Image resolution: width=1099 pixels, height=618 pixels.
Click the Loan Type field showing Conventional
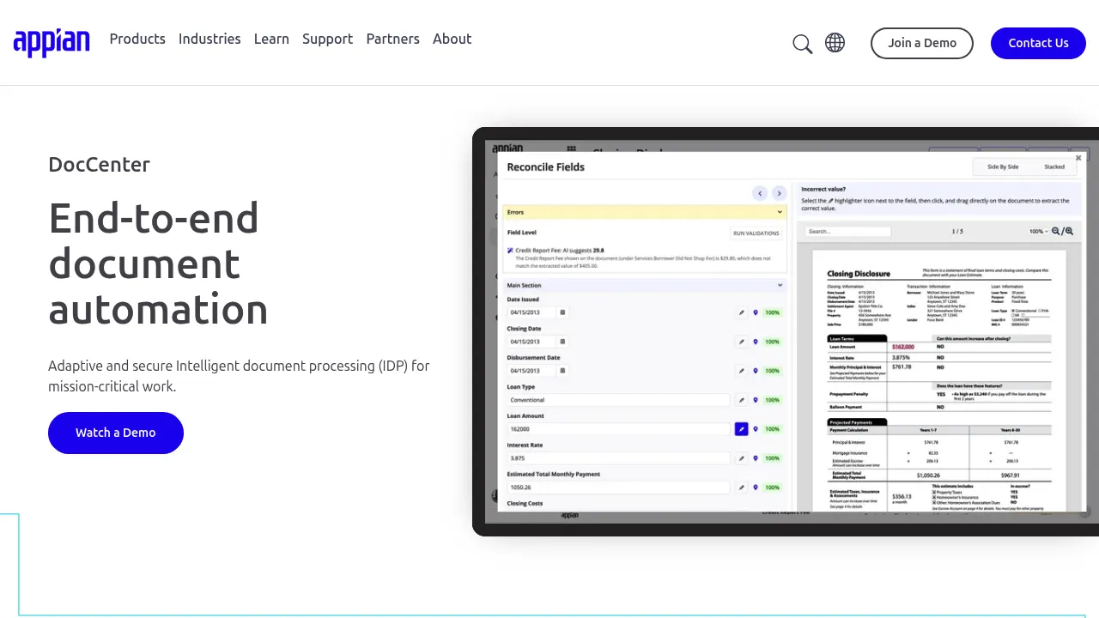tap(618, 400)
